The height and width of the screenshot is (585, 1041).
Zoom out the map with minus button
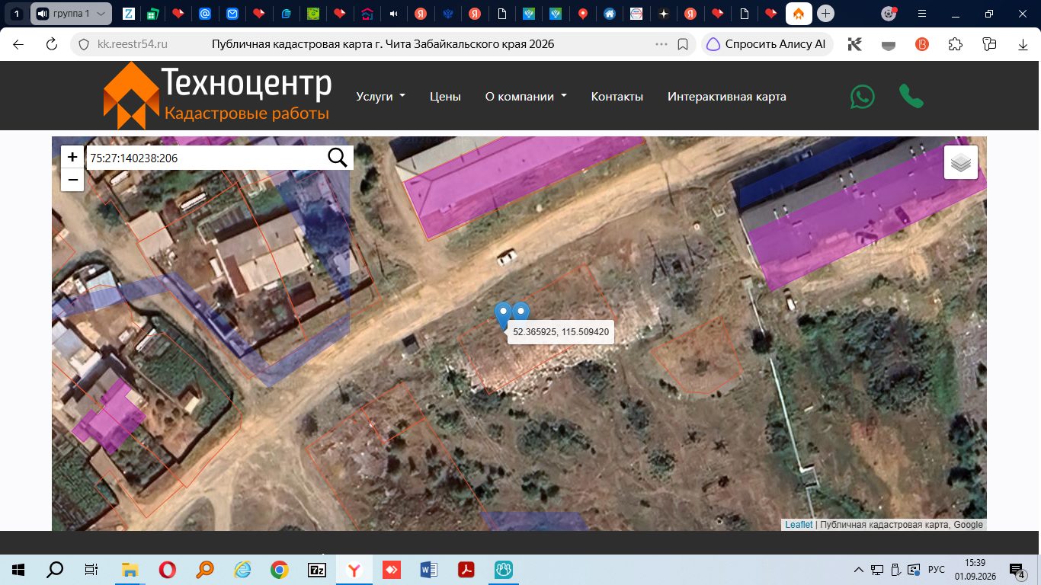tap(72, 181)
